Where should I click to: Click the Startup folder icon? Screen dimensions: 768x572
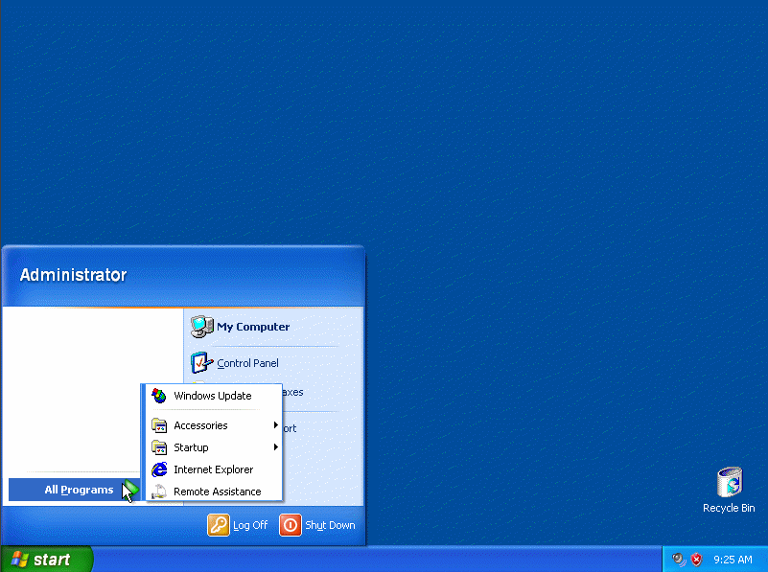pyautogui.click(x=159, y=447)
